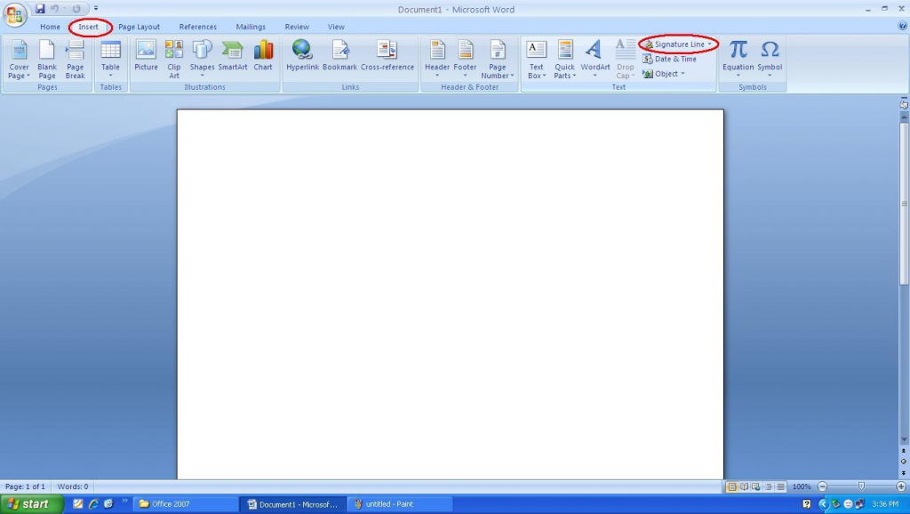910x514 pixels.
Task: Insert a Cover Page
Action: pos(19,60)
